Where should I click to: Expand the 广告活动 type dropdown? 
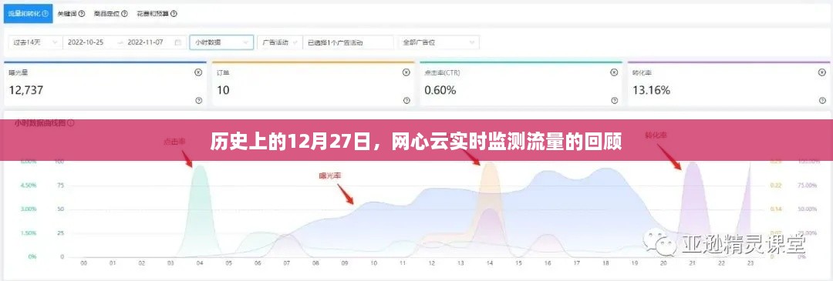[279, 42]
